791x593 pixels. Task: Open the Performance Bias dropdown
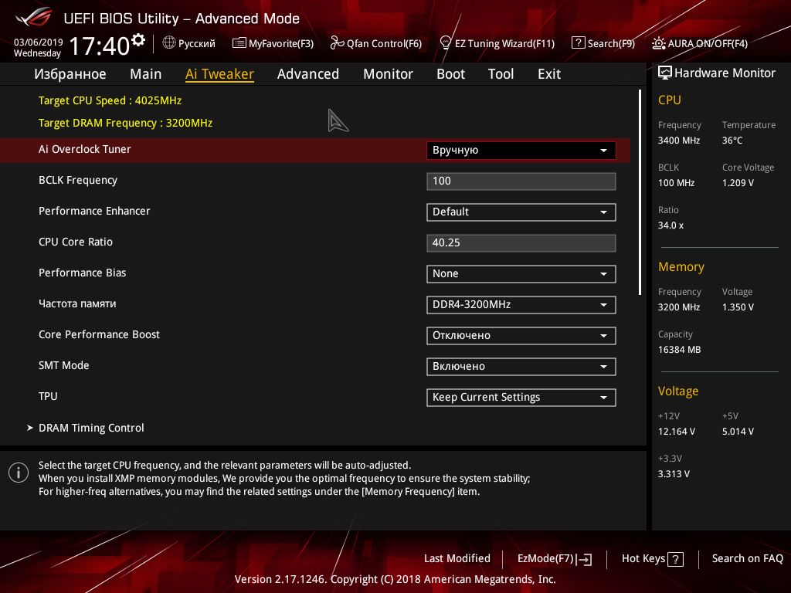point(521,274)
